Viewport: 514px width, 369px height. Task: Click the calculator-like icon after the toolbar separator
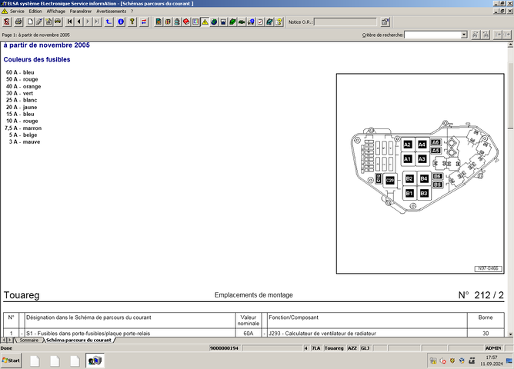[159, 22]
